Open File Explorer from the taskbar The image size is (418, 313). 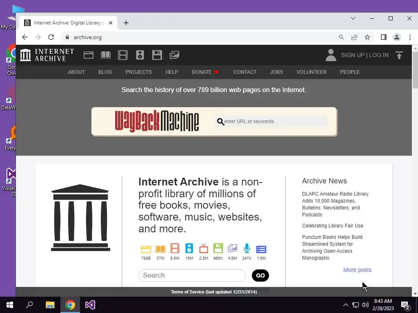click(x=50, y=305)
